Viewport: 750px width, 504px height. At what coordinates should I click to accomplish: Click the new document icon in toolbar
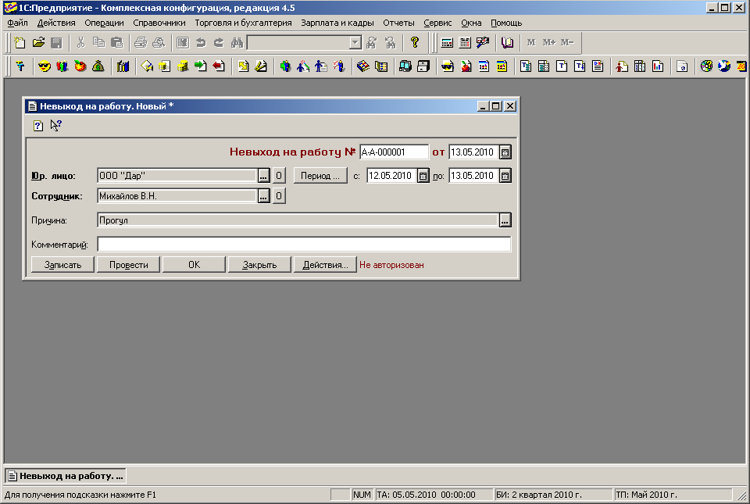20,43
